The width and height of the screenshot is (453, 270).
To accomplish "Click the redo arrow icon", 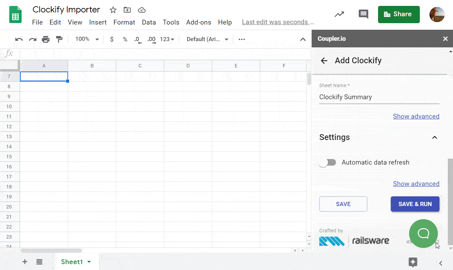I will pos(32,39).
